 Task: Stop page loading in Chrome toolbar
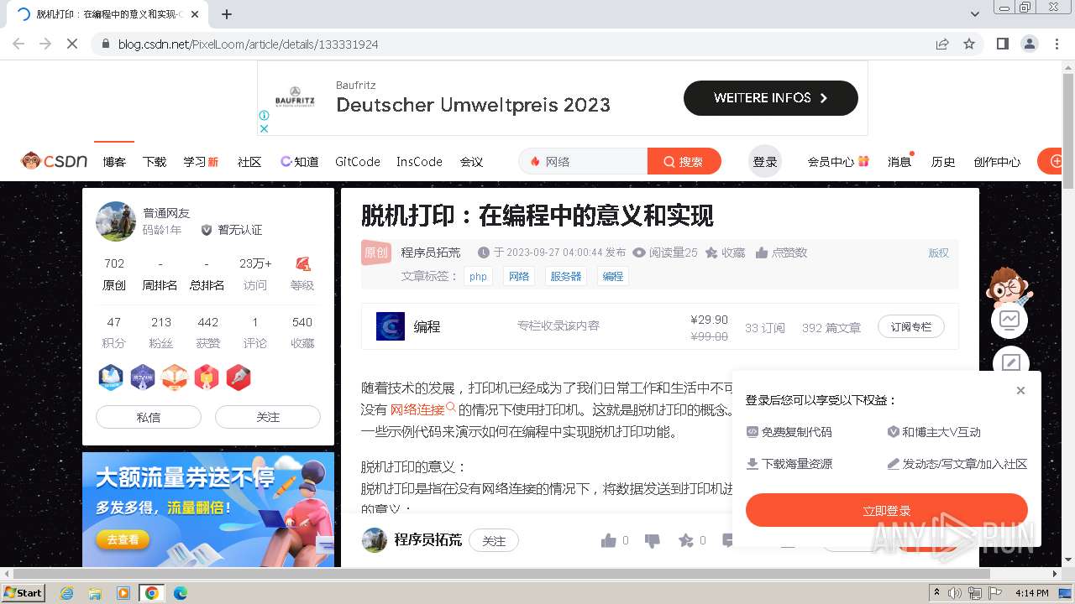click(x=72, y=44)
